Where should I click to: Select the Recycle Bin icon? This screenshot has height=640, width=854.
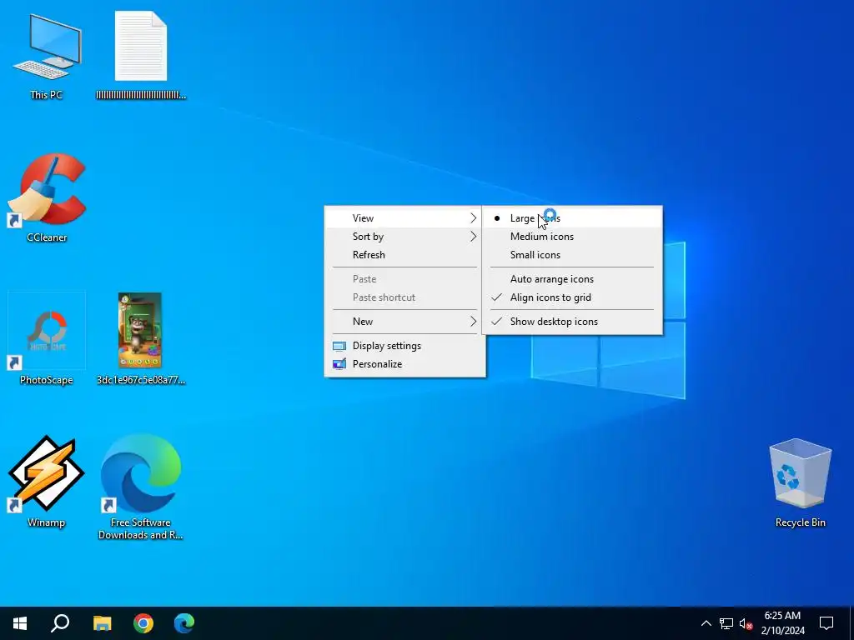[x=800, y=473]
